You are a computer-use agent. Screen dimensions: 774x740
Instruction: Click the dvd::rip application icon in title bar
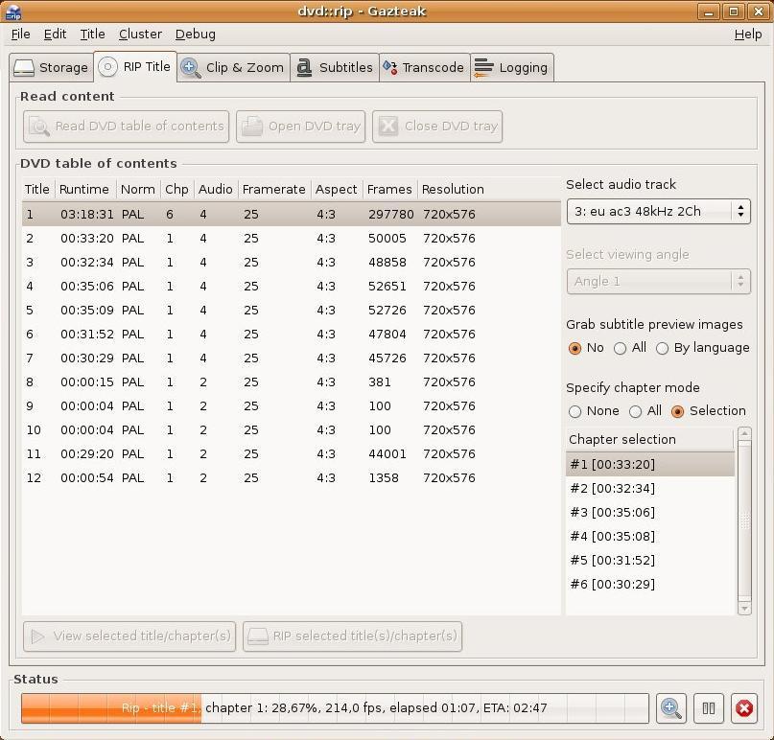[x=13, y=12]
